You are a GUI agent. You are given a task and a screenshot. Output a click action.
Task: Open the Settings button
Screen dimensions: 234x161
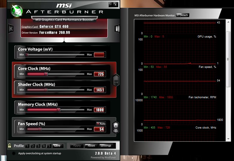106,146
